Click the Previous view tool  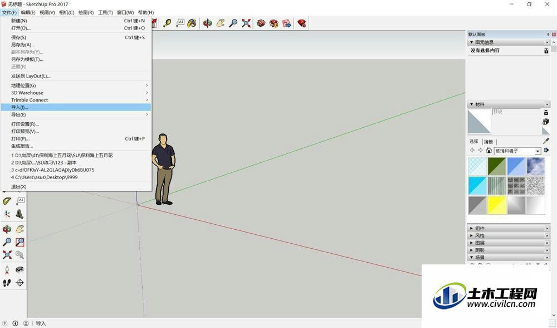click(x=20, y=255)
